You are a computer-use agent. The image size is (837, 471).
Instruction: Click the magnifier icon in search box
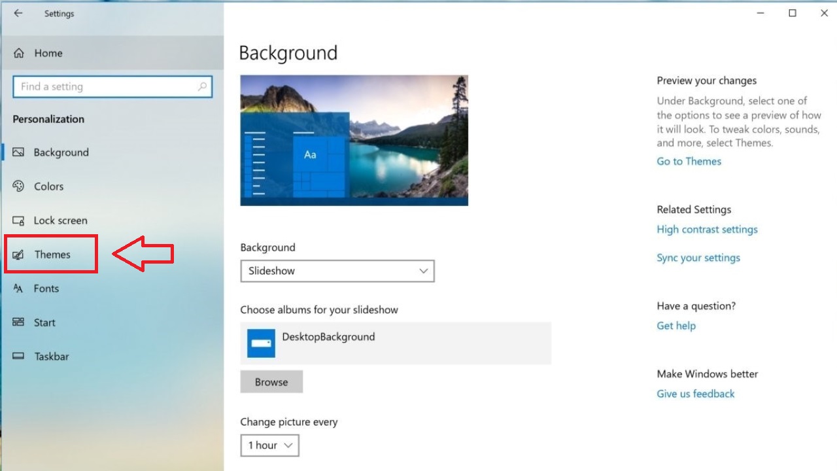[x=202, y=86]
